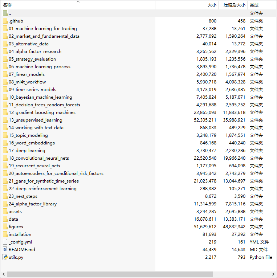Click the horizontal scrollbar right arrow

(x=273, y=274)
